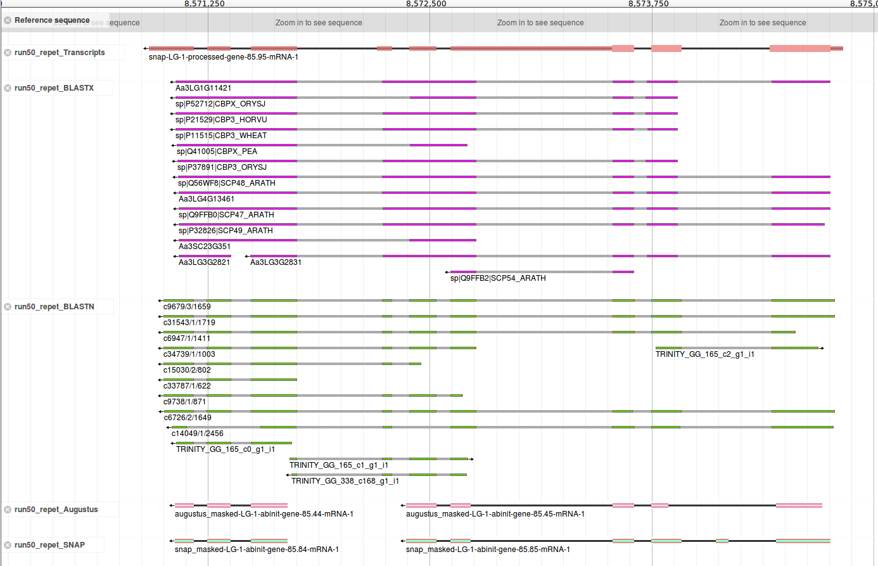Select Augustus gene 85.44-mRNA-1 label
Image resolution: width=878 pixels, height=566 pixels.
264,514
